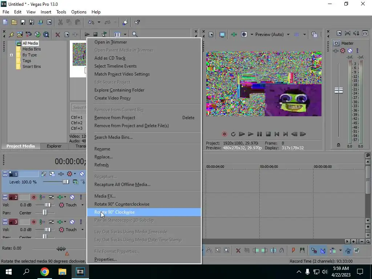The height and width of the screenshot is (279, 372).
Task: Arm audio track 2 for record
Action: (x=34, y=197)
